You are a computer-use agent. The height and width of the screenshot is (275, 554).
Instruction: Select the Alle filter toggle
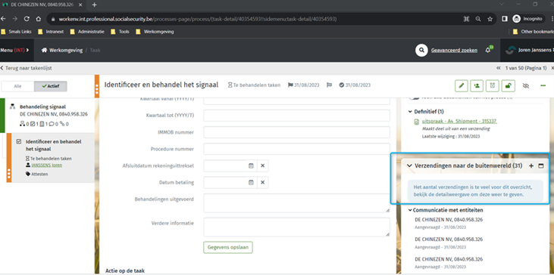(x=18, y=86)
